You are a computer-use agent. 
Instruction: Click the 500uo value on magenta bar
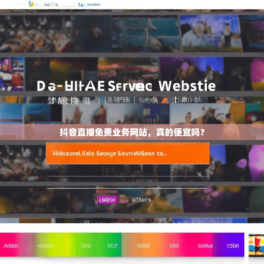[205, 246]
